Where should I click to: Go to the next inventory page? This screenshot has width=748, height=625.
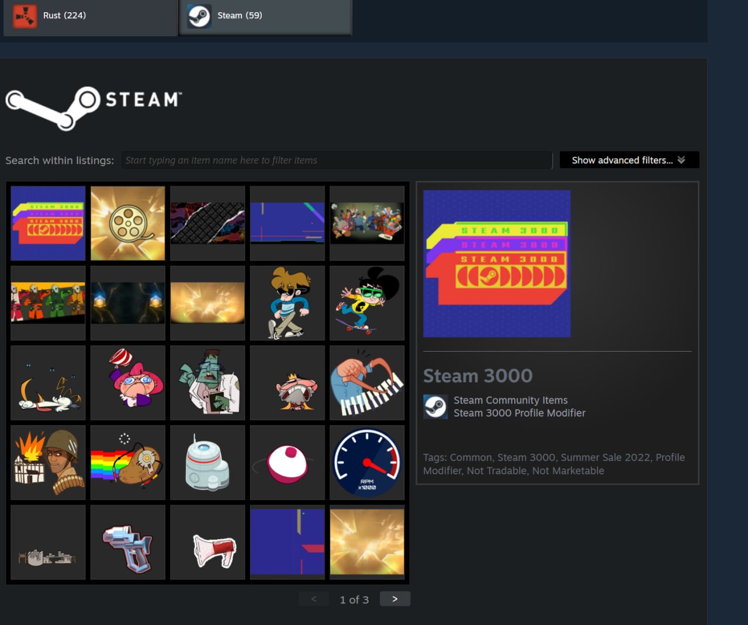395,599
